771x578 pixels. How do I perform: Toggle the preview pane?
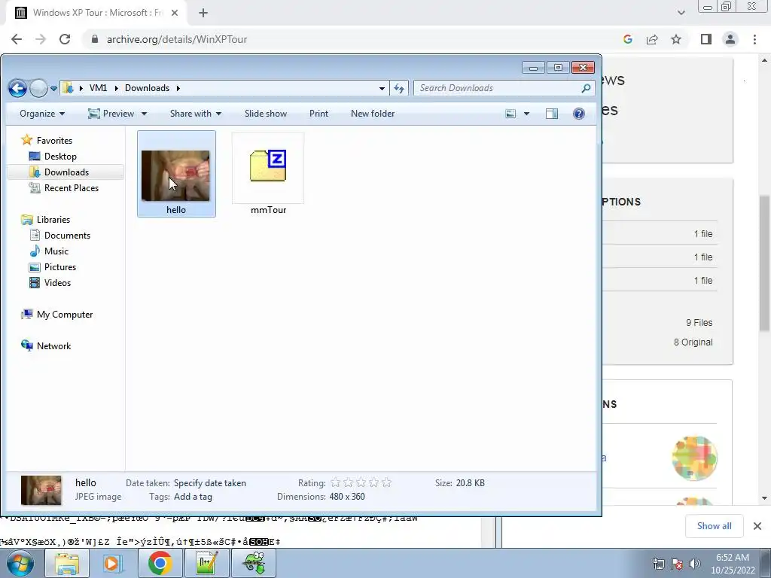click(552, 114)
